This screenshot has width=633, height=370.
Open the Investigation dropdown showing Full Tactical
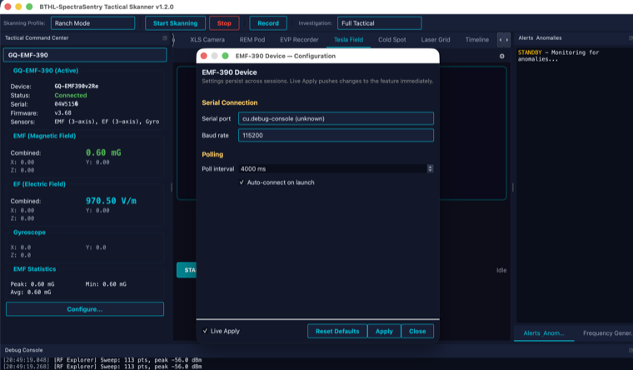[380, 23]
